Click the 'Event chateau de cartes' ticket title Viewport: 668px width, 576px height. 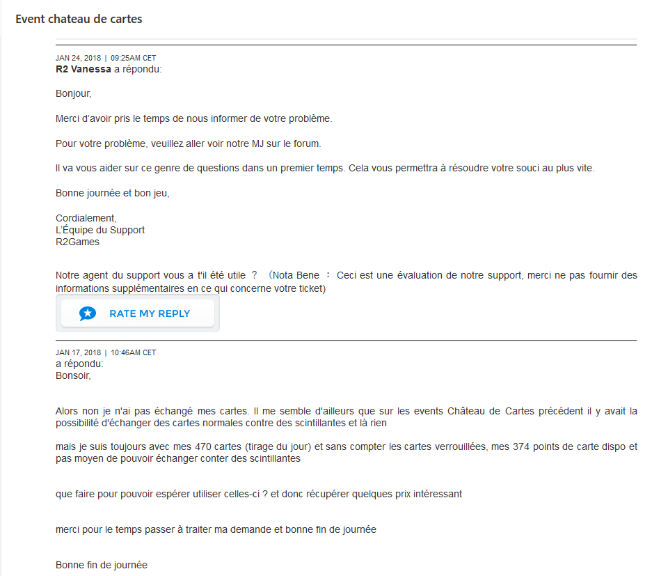pyautogui.click(x=79, y=19)
